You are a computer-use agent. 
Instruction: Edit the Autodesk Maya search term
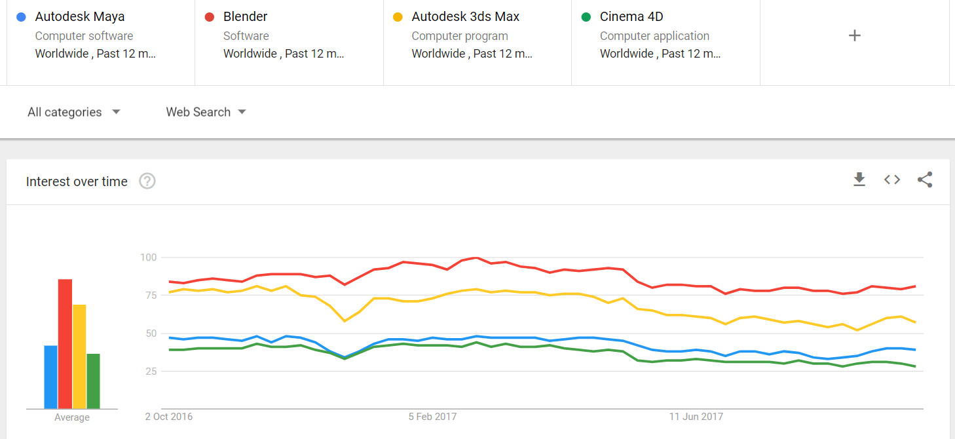pos(80,17)
